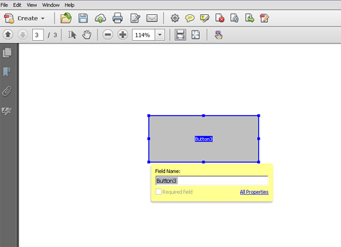
Task: Add a sticky note comment
Action: pyautogui.click(x=190, y=18)
